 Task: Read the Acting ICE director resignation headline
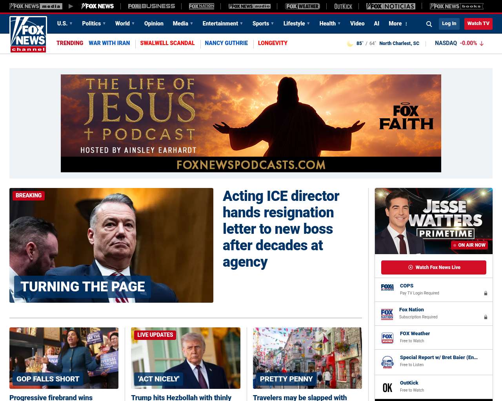pyautogui.click(x=281, y=229)
